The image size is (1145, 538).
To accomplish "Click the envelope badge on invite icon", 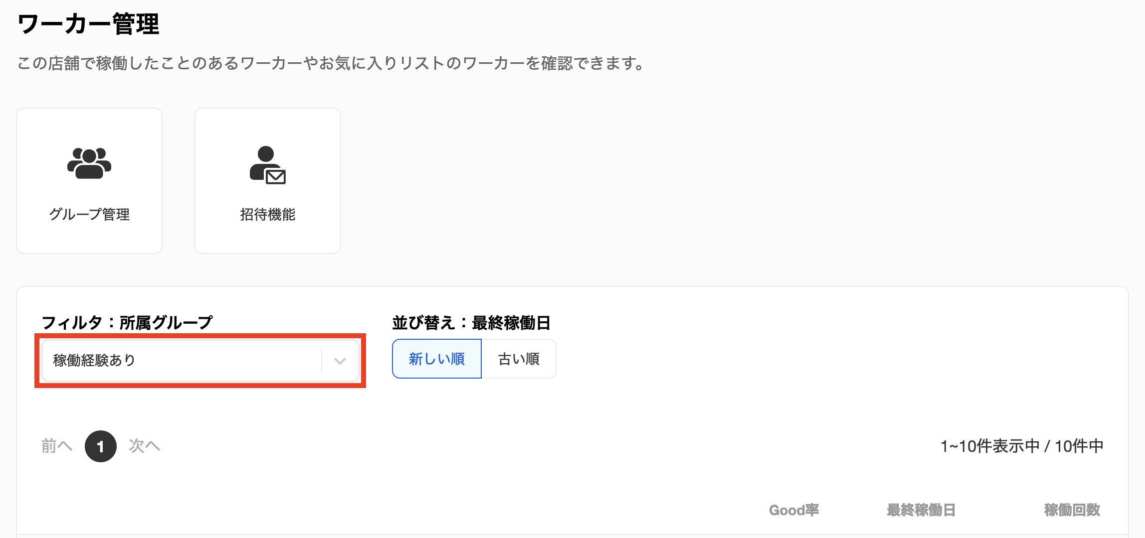I will pyautogui.click(x=276, y=177).
